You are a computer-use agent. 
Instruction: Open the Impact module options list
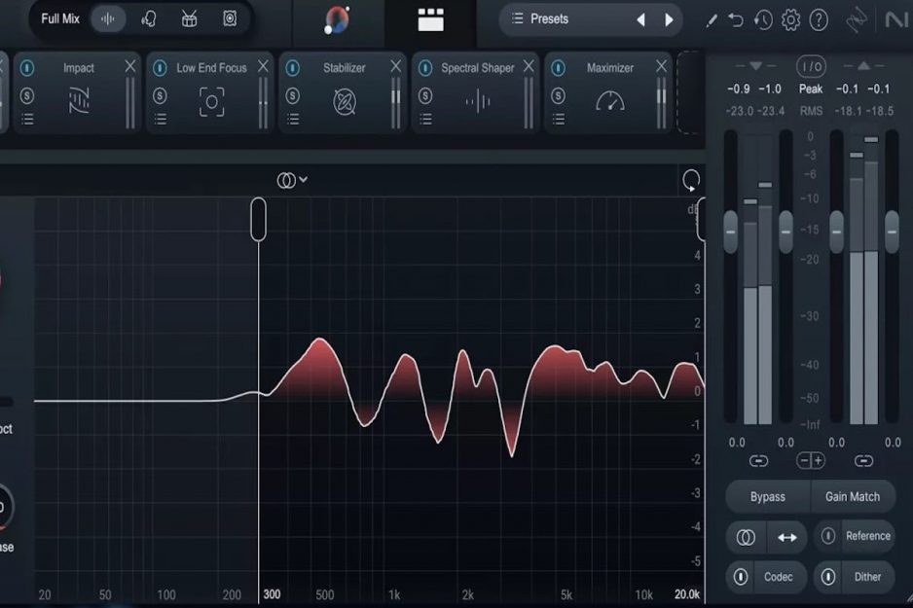(x=26, y=119)
